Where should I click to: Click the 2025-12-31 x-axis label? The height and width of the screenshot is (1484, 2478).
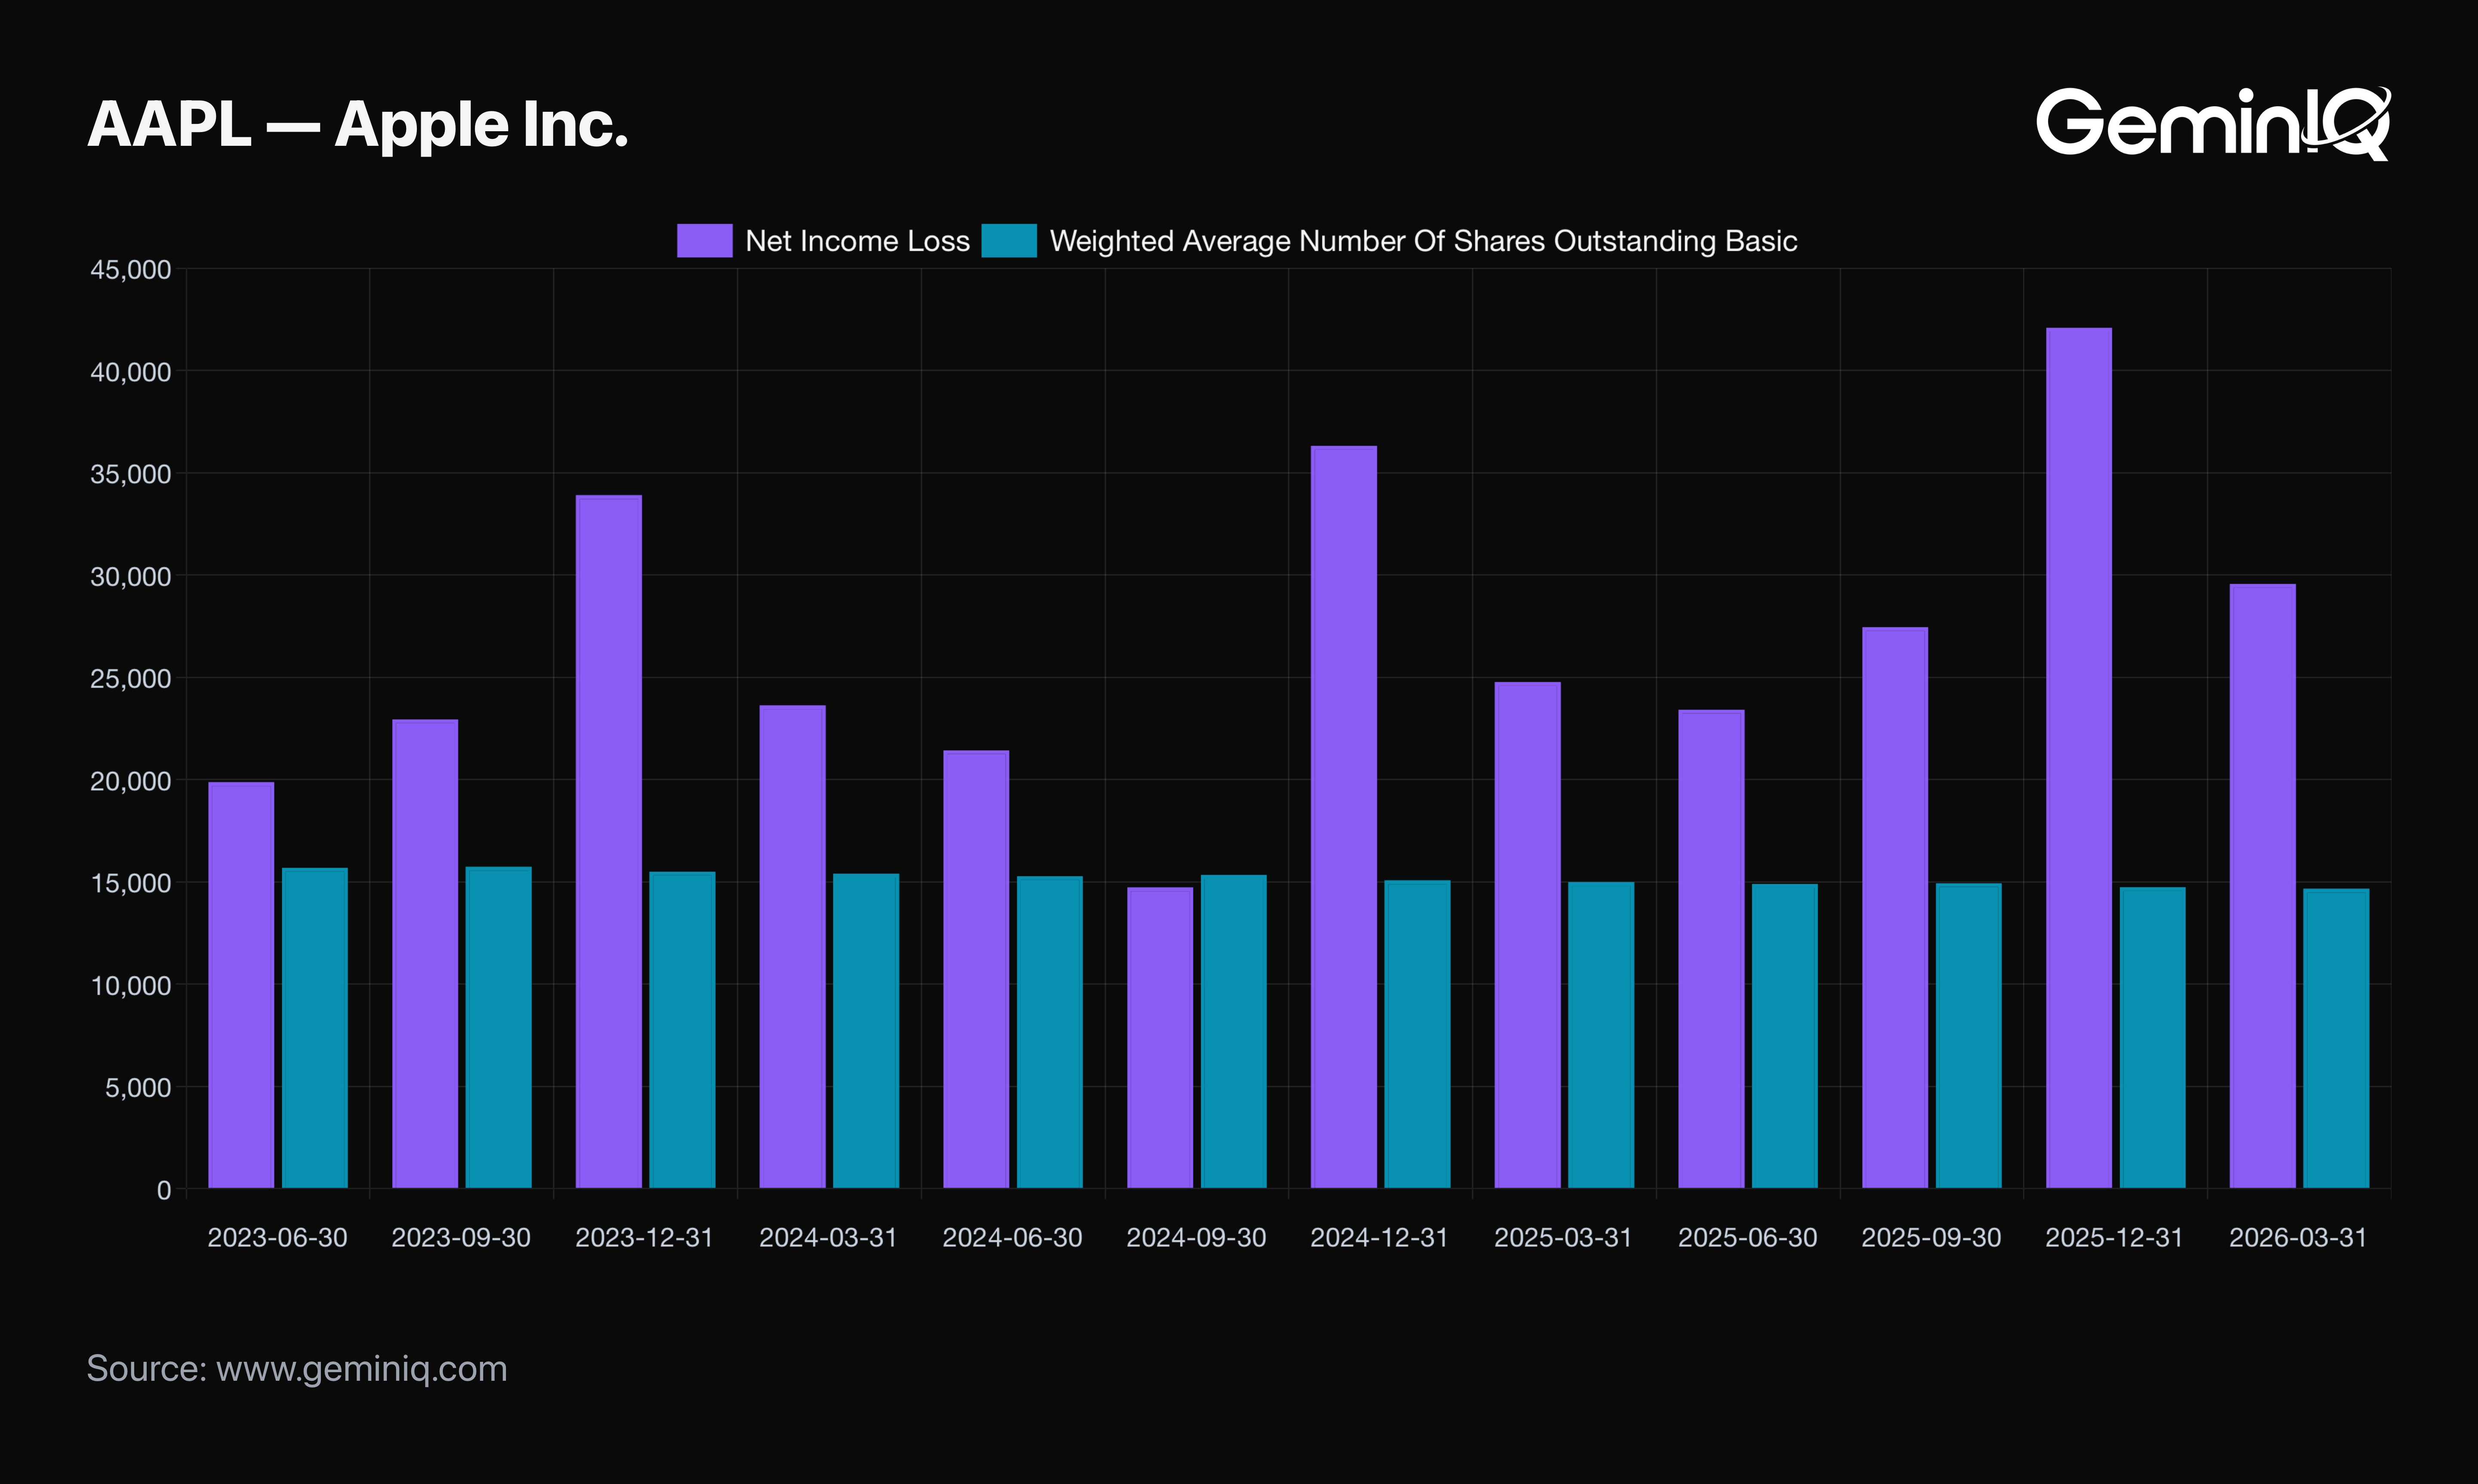click(x=2115, y=1238)
